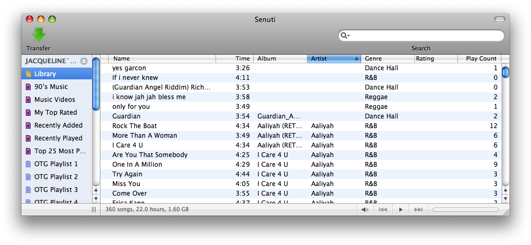The height and width of the screenshot is (245, 531).
Task: Select OTG Playlist 2
Action: pyautogui.click(x=56, y=177)
